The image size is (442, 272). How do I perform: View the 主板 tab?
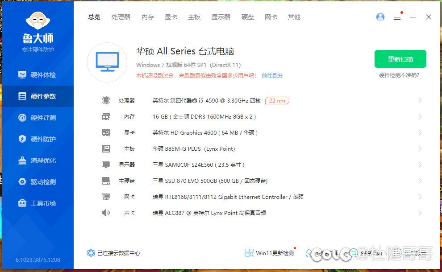(194, 17)
